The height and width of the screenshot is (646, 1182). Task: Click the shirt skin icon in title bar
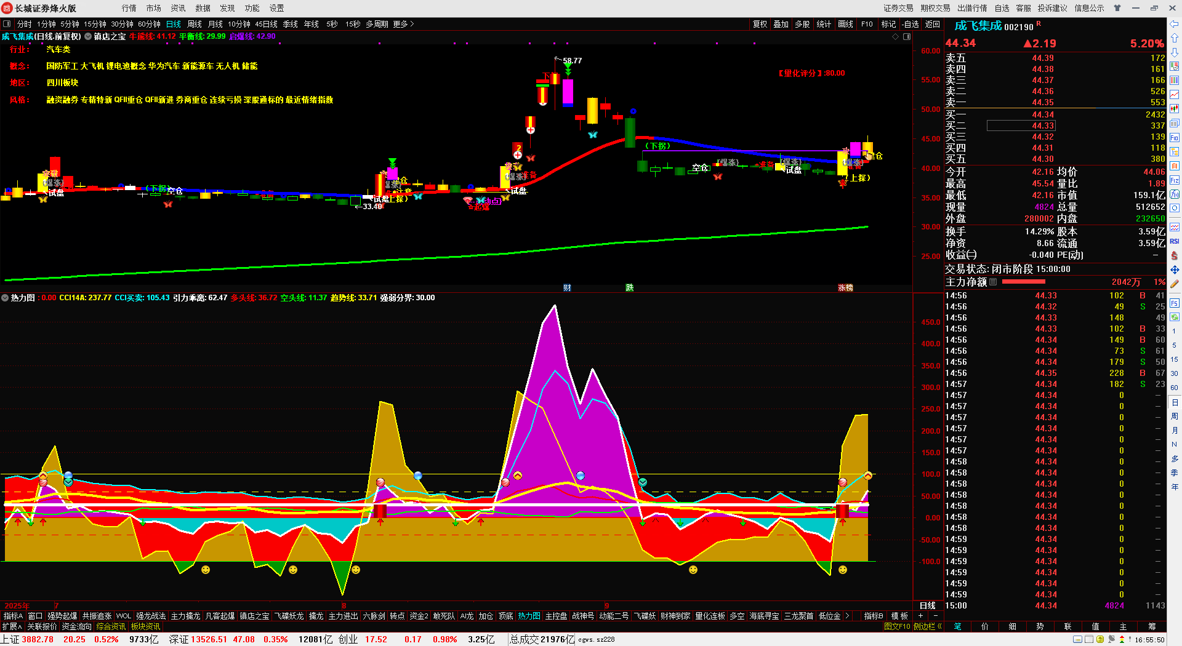click(x=1117, y=8)
